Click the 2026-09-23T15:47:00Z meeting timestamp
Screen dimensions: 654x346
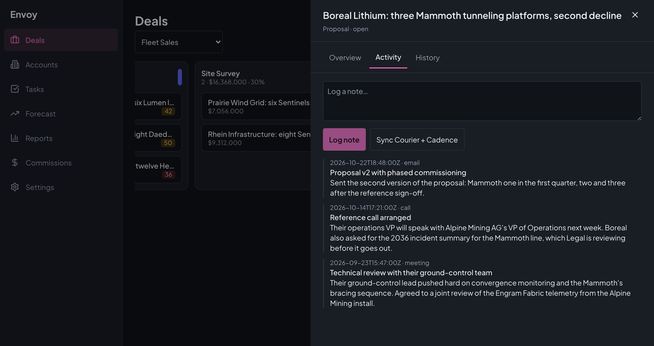[x=380, y=263]
